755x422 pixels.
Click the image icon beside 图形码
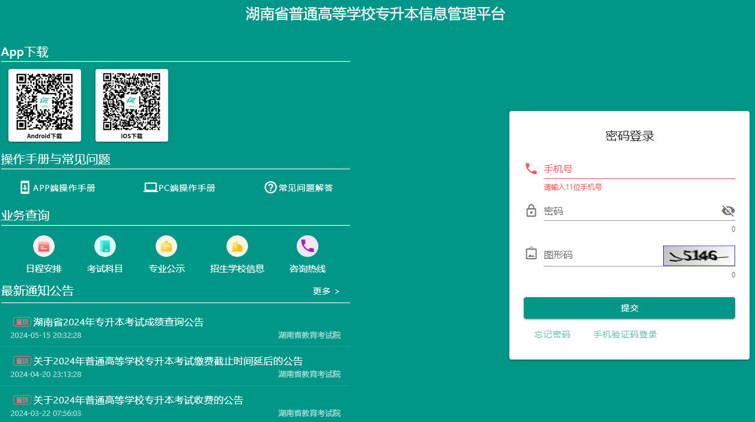531,253
